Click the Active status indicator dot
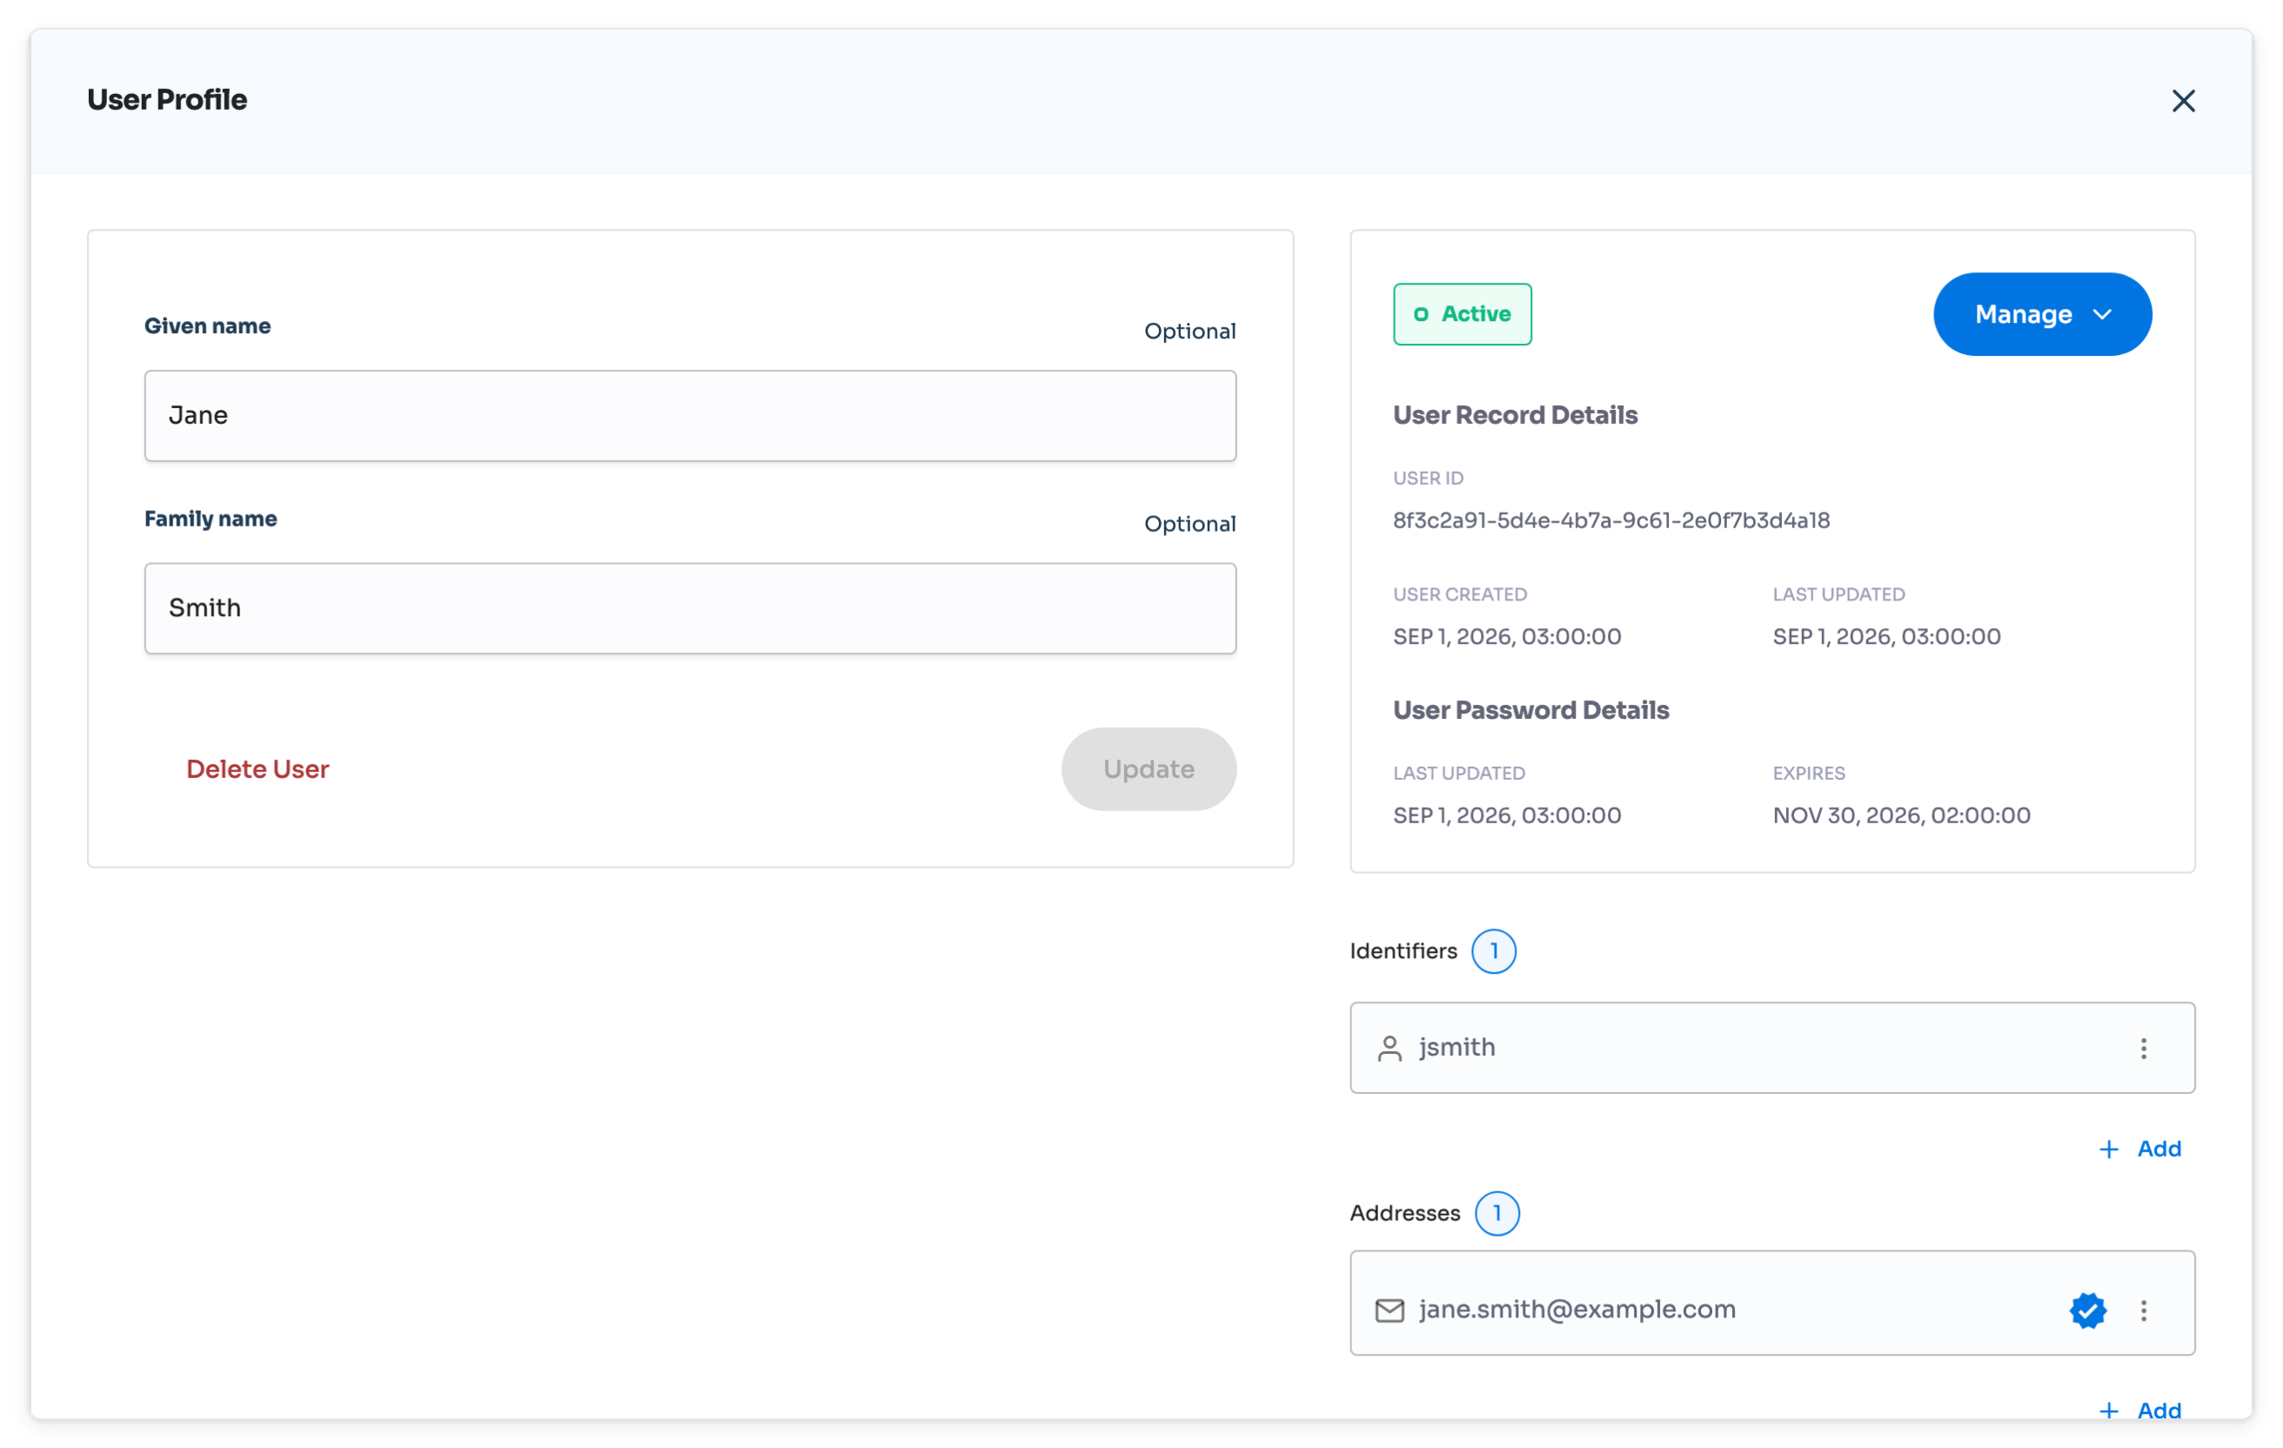 [1420, 314]
